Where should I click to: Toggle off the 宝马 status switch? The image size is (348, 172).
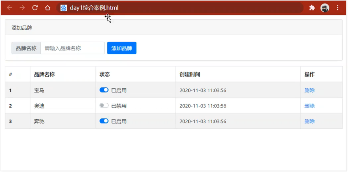(x=104, y=90)
